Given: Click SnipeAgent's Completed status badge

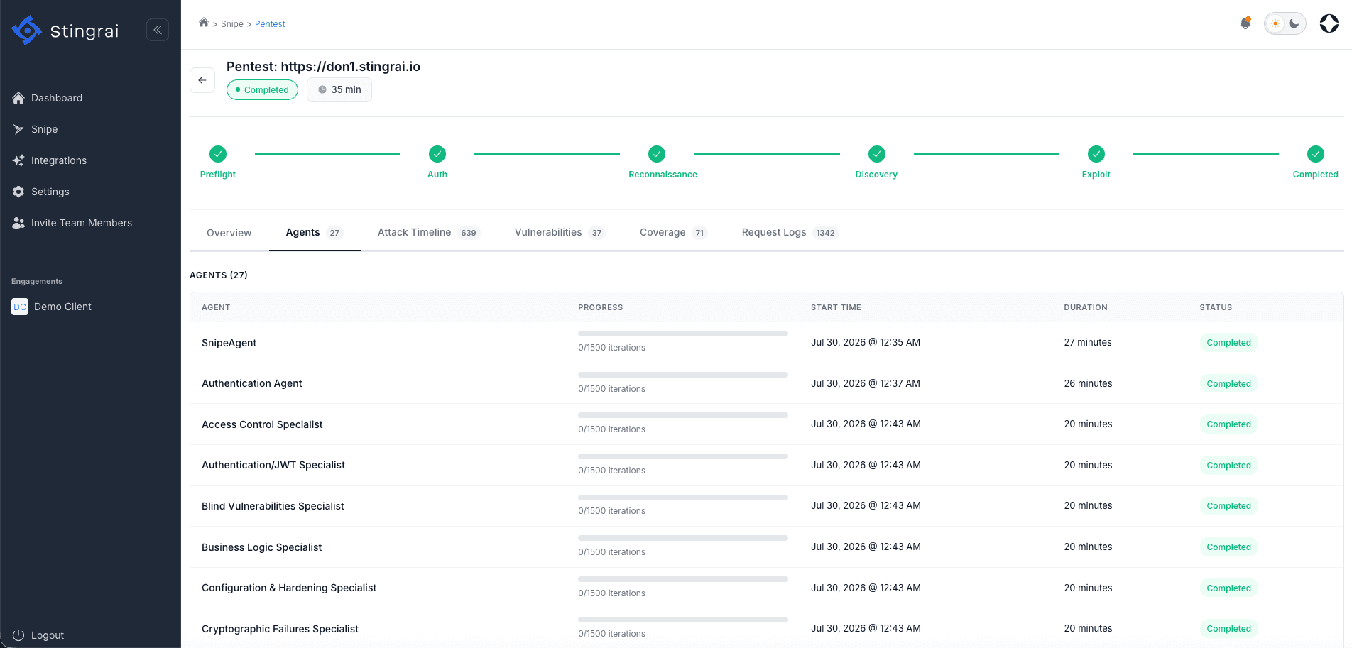Looking at the screenshot, I should [1228, 343].
